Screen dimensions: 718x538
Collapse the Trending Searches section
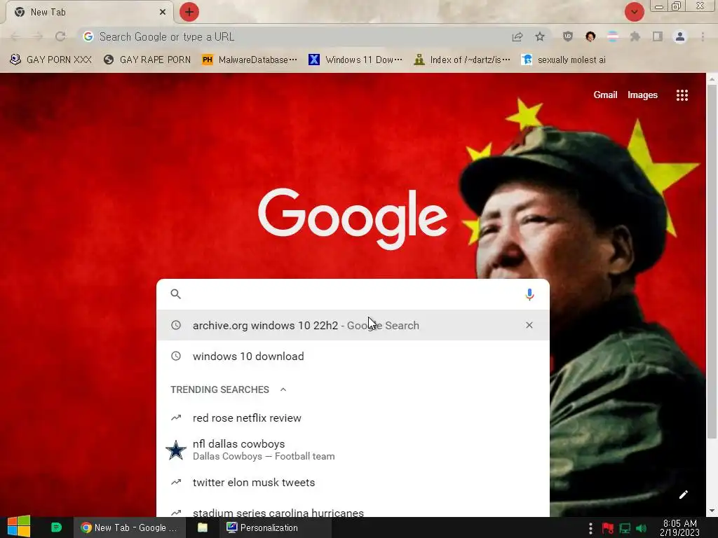pos(283,389)
